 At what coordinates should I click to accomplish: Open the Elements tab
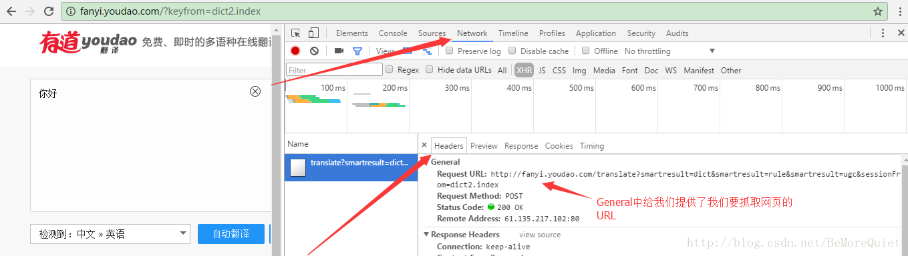(352, 33)
